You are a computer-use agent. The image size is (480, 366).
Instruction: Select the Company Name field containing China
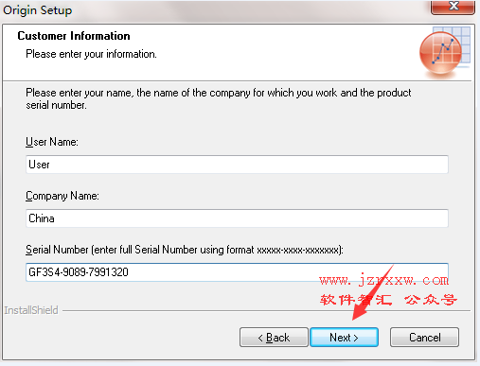pyautogui.click(x=237, y=218)
